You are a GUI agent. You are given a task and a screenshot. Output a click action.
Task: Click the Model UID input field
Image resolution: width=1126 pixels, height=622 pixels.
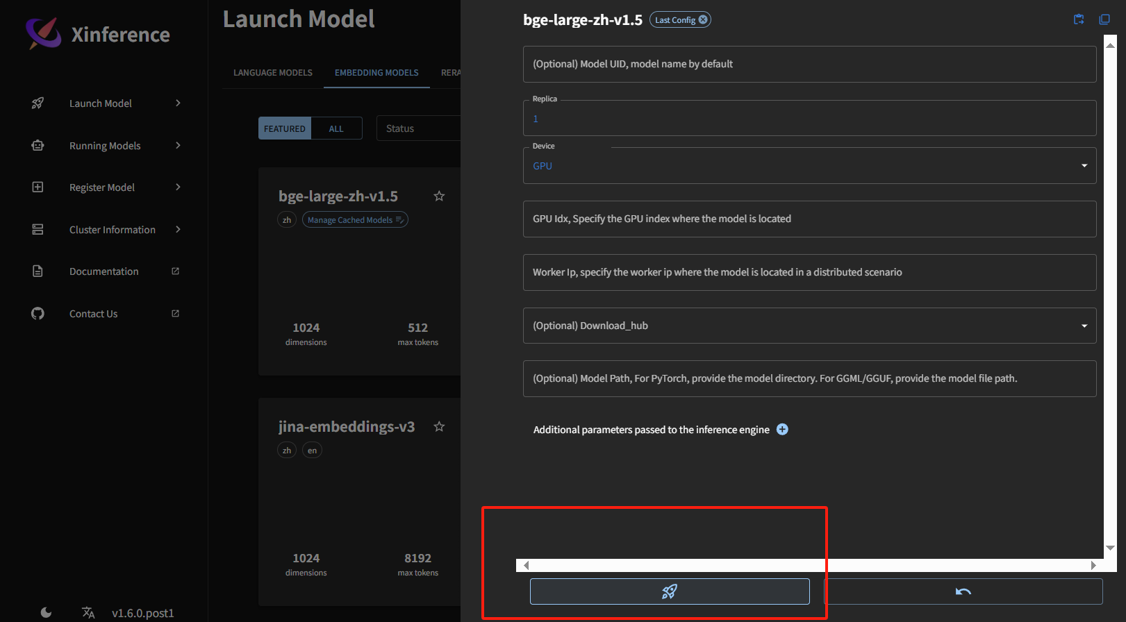pyautogui.click(x=809, y=64)
